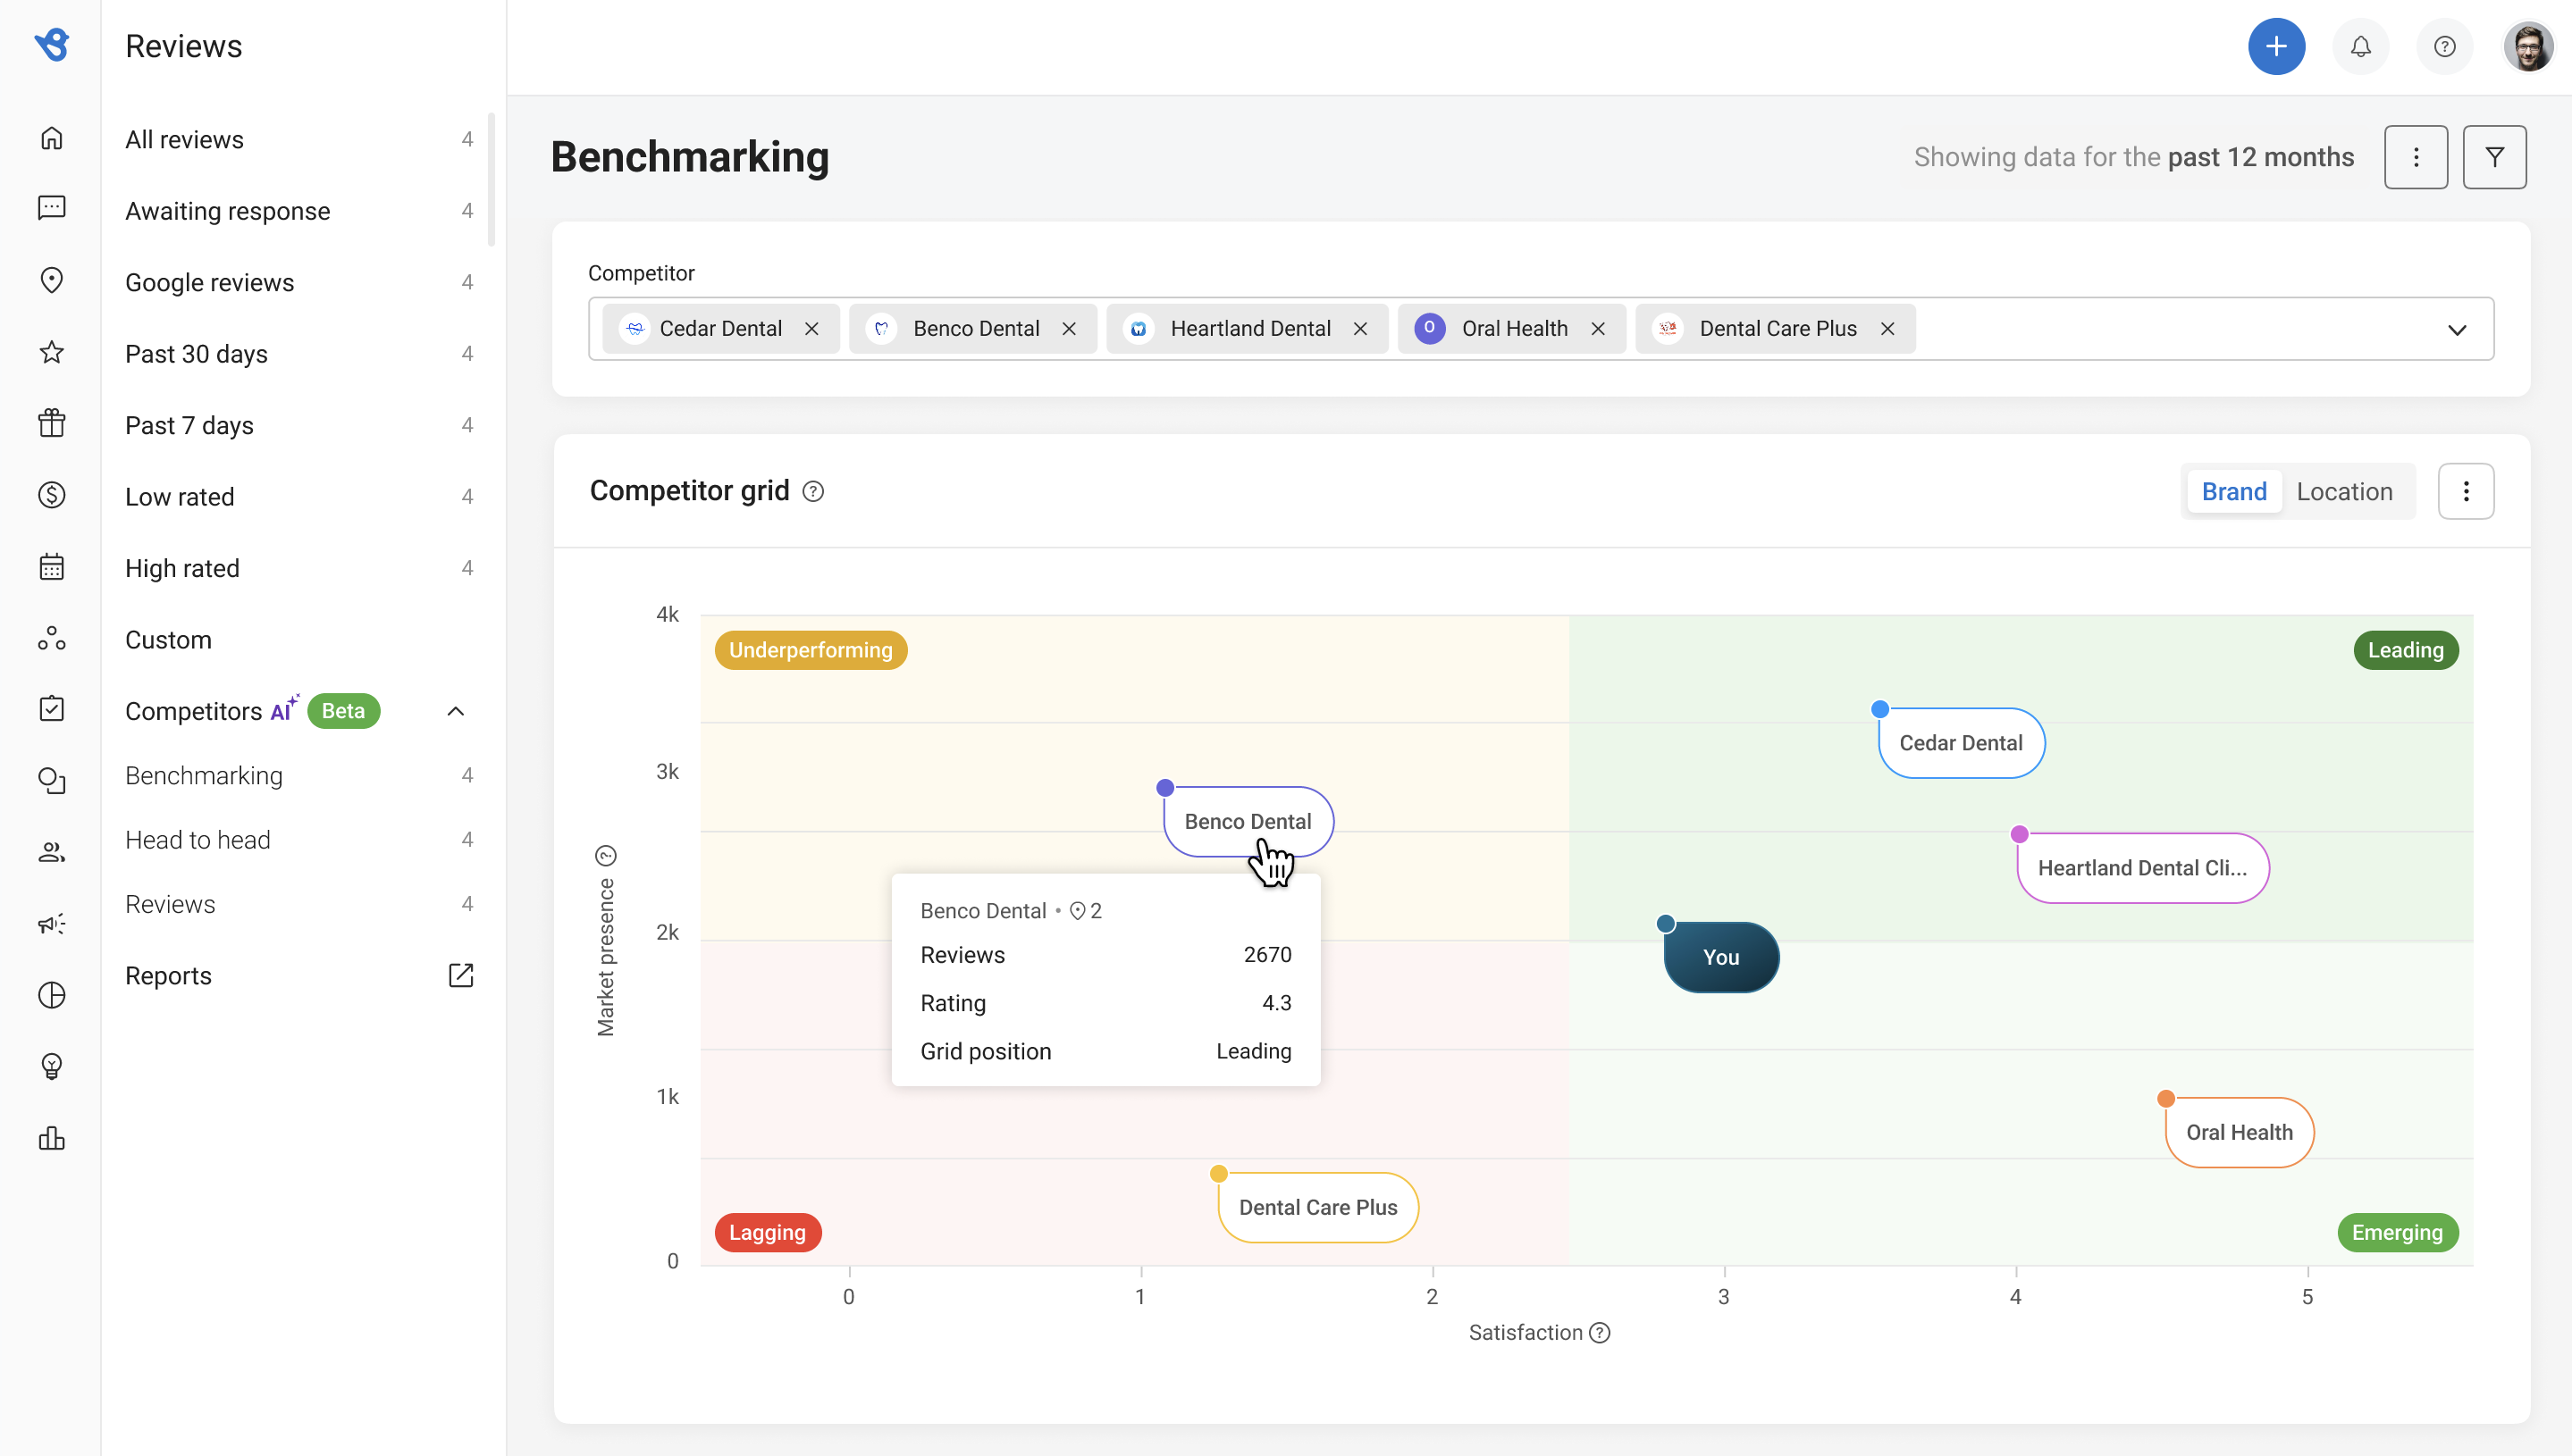Select the Cedar Dental bubble on grid
This screenshot has height=1456, width=2572.
(1960, 743)
